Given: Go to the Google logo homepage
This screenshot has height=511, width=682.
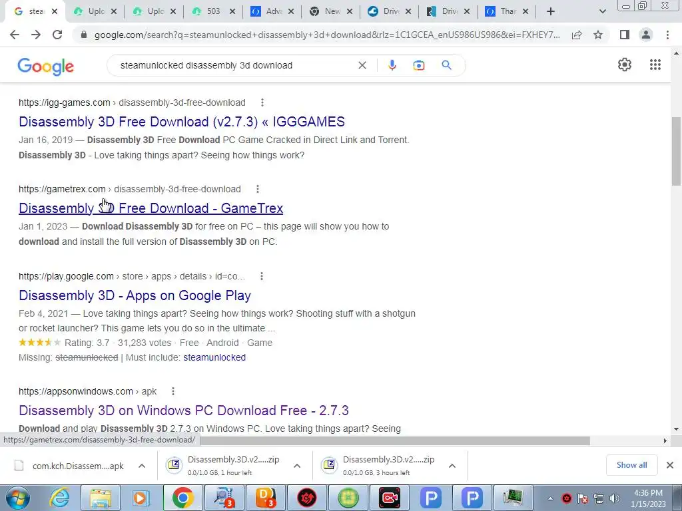Looking at the screenshot, I should (x=46, y=66).
